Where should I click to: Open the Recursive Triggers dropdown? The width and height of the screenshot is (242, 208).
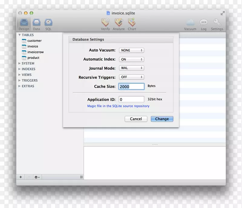click(131, 77)
